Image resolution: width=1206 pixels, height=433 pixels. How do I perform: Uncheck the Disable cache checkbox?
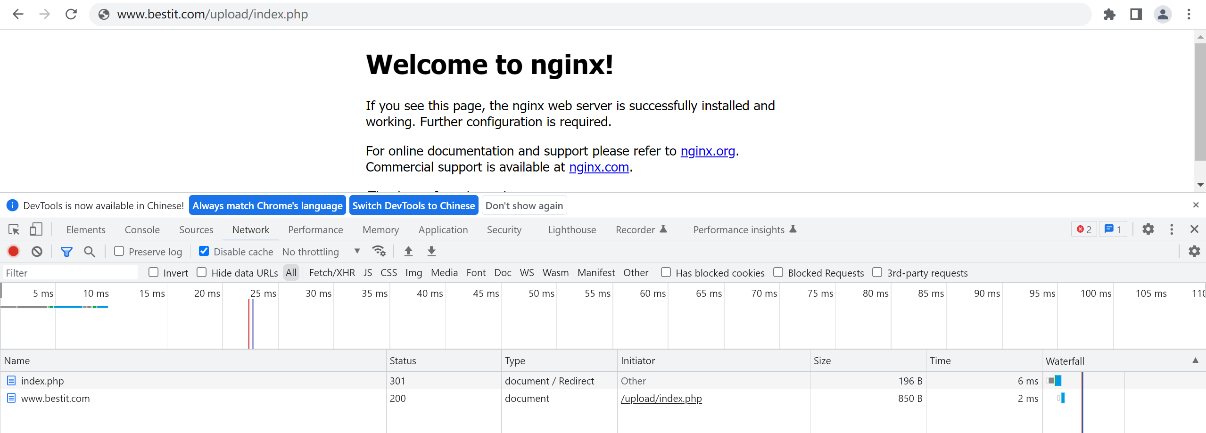(204, 251)
